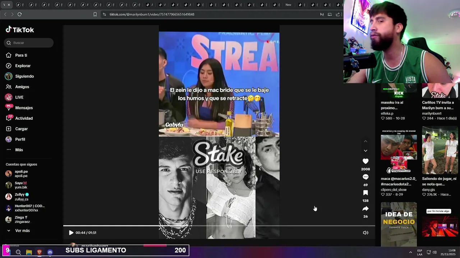Viewport: 460px width, 258px height.
Task: Mute video with the volume icon
Action: point(365,233)
